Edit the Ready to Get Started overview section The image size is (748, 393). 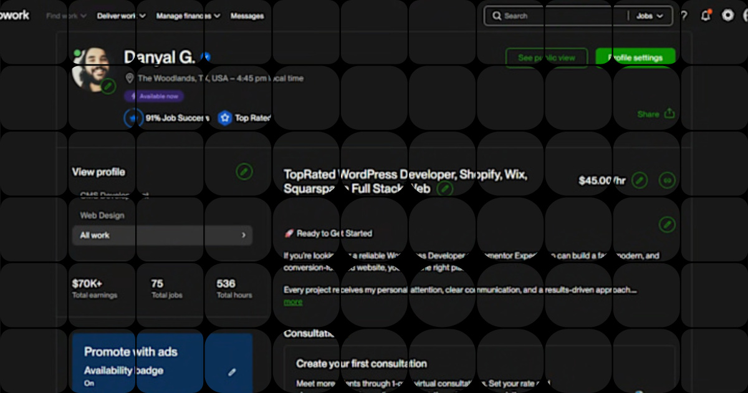tap(667, 225)
